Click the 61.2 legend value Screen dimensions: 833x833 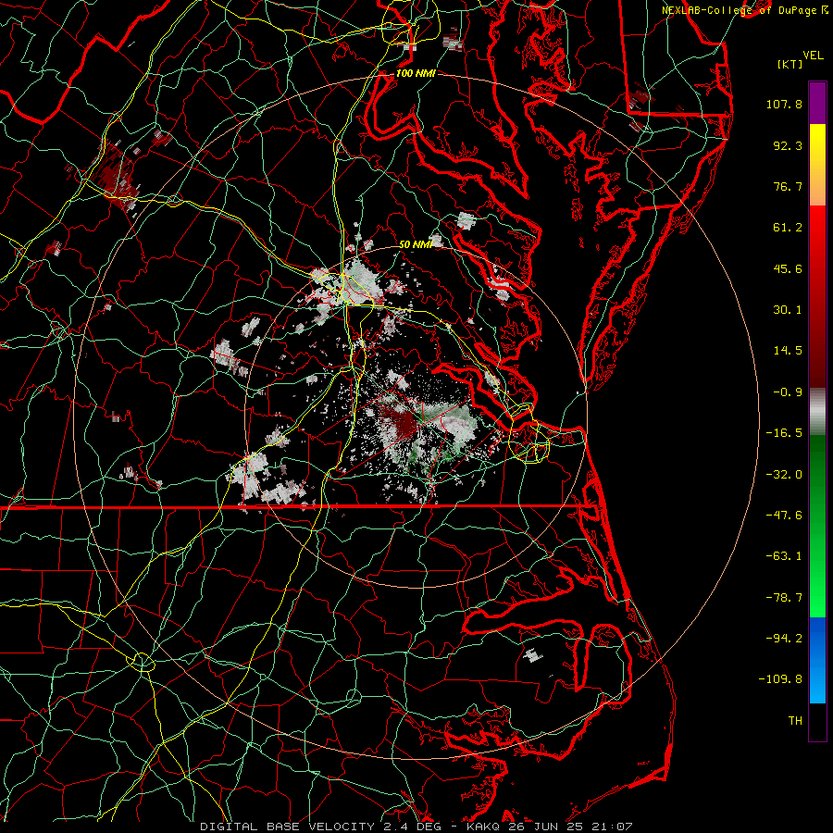(x=788, y=228)
